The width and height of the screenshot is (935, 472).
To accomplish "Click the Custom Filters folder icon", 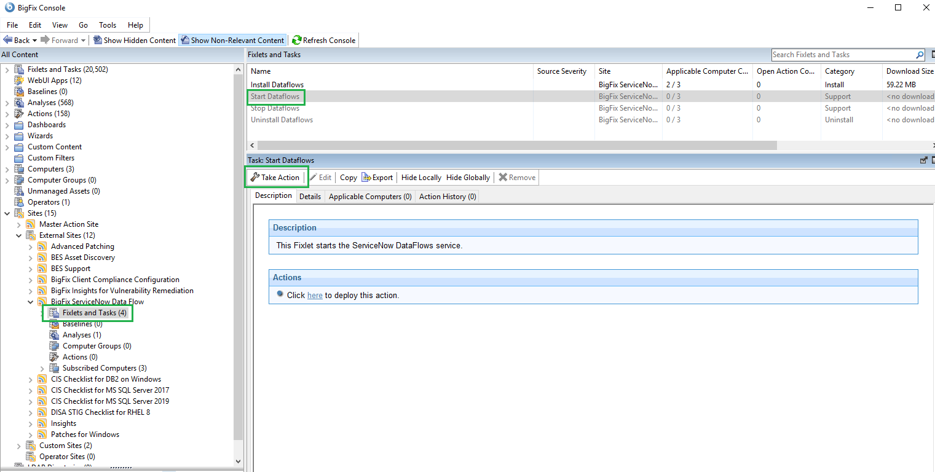I will [x=18, y=158].
